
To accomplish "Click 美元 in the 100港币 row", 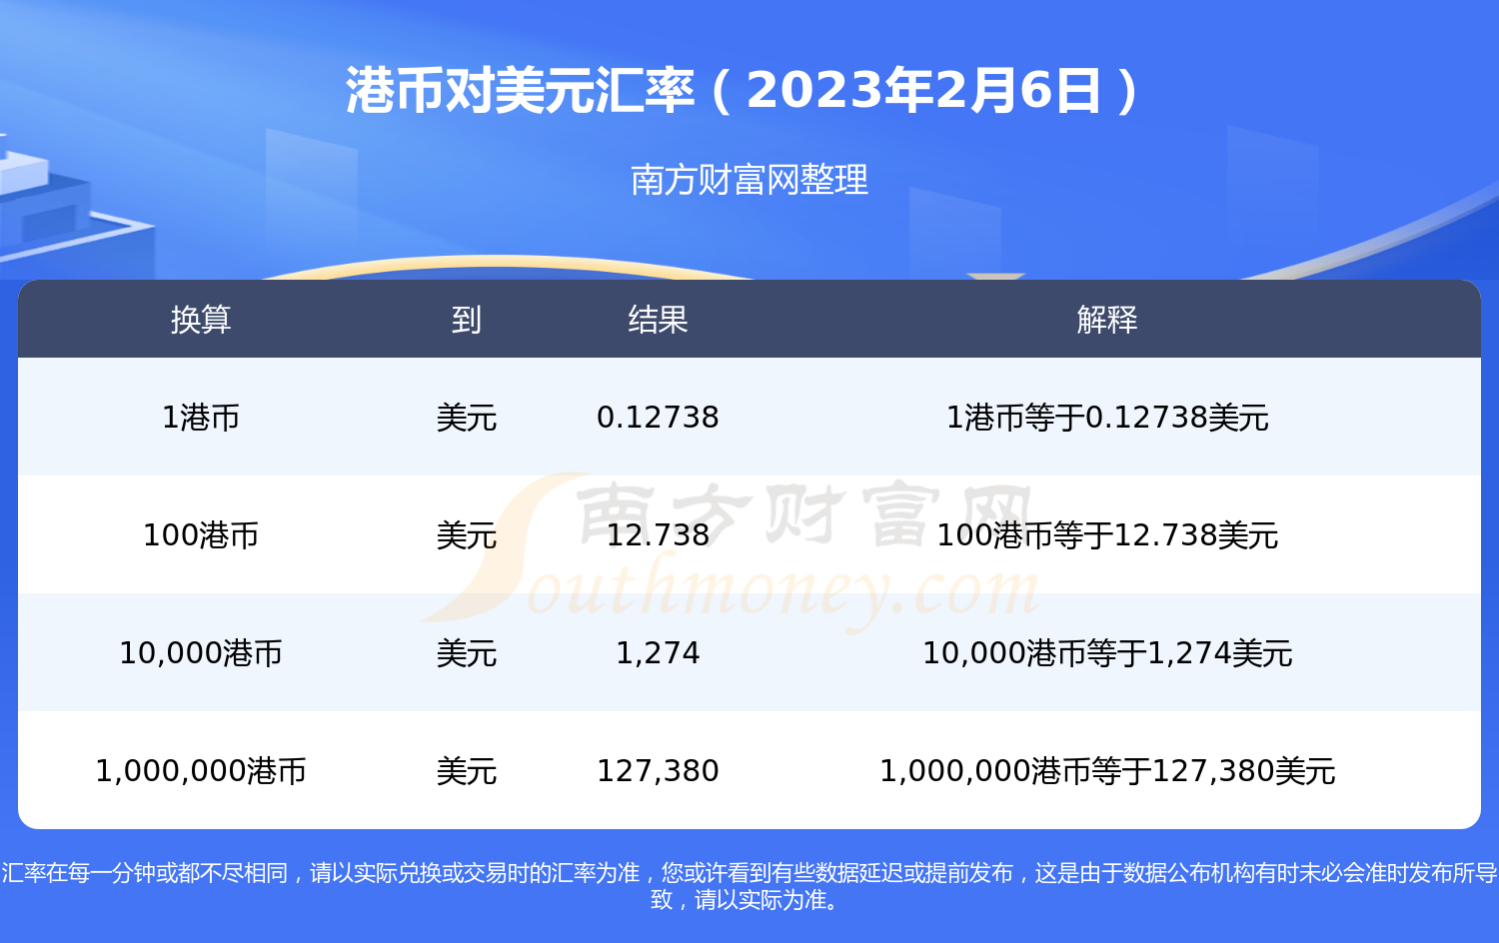I will [466, 535].
